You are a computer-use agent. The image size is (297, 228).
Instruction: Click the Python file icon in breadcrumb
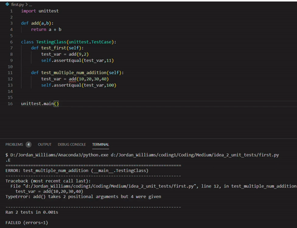coord(7,4)
